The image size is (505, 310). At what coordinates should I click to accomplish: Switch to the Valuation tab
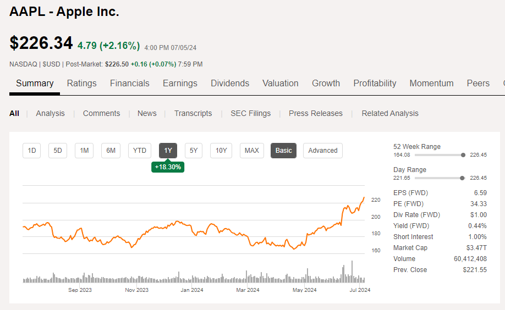pyautogui.click(x=281, y=84)
